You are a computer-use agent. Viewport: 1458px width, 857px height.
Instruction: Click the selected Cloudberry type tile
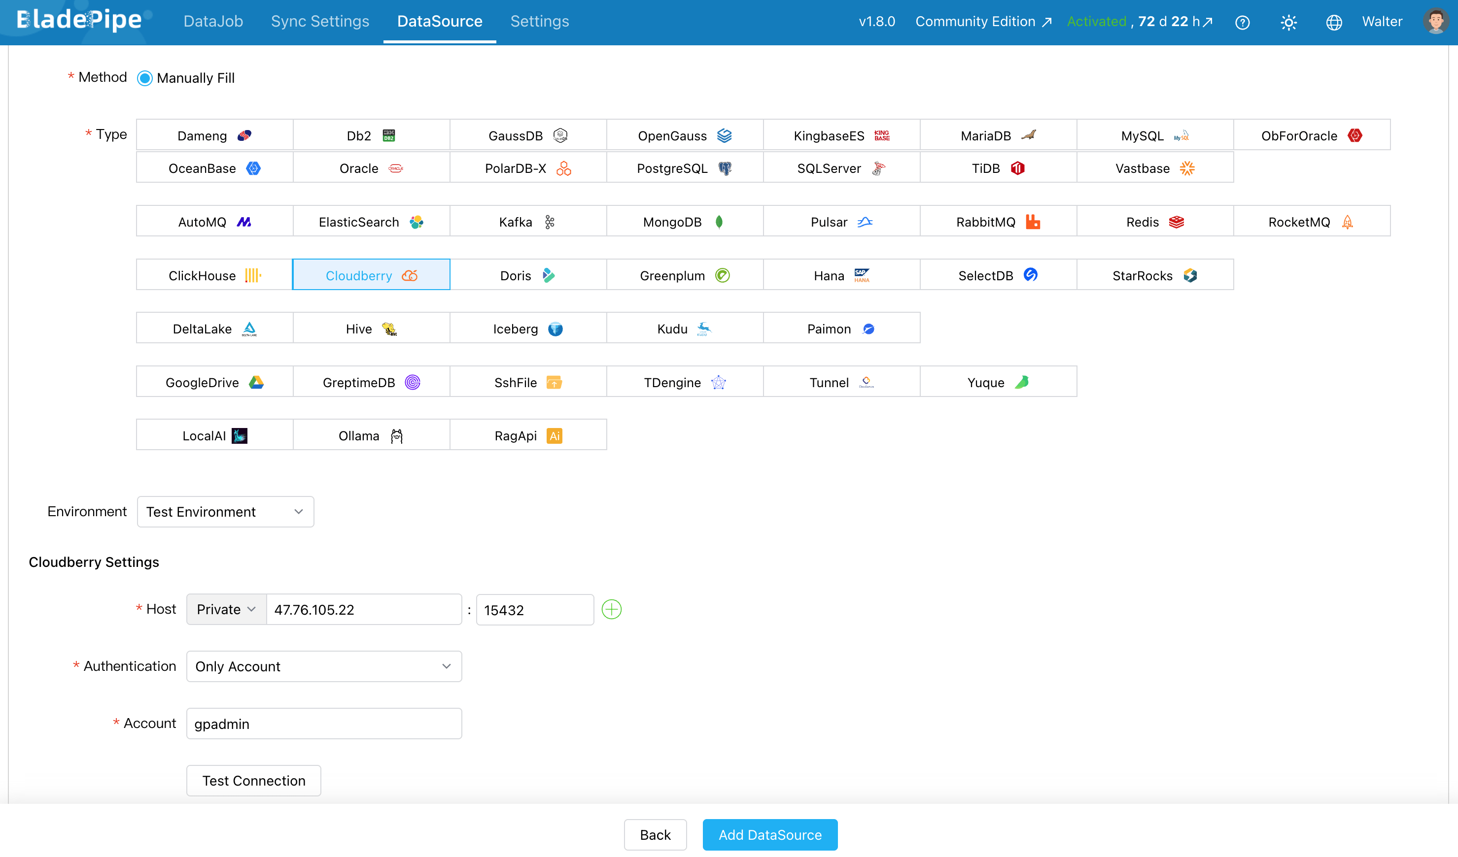[372, 275]
